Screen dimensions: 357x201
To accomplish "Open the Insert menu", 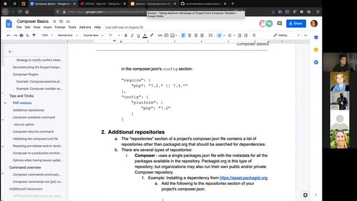I will [47, 27].
